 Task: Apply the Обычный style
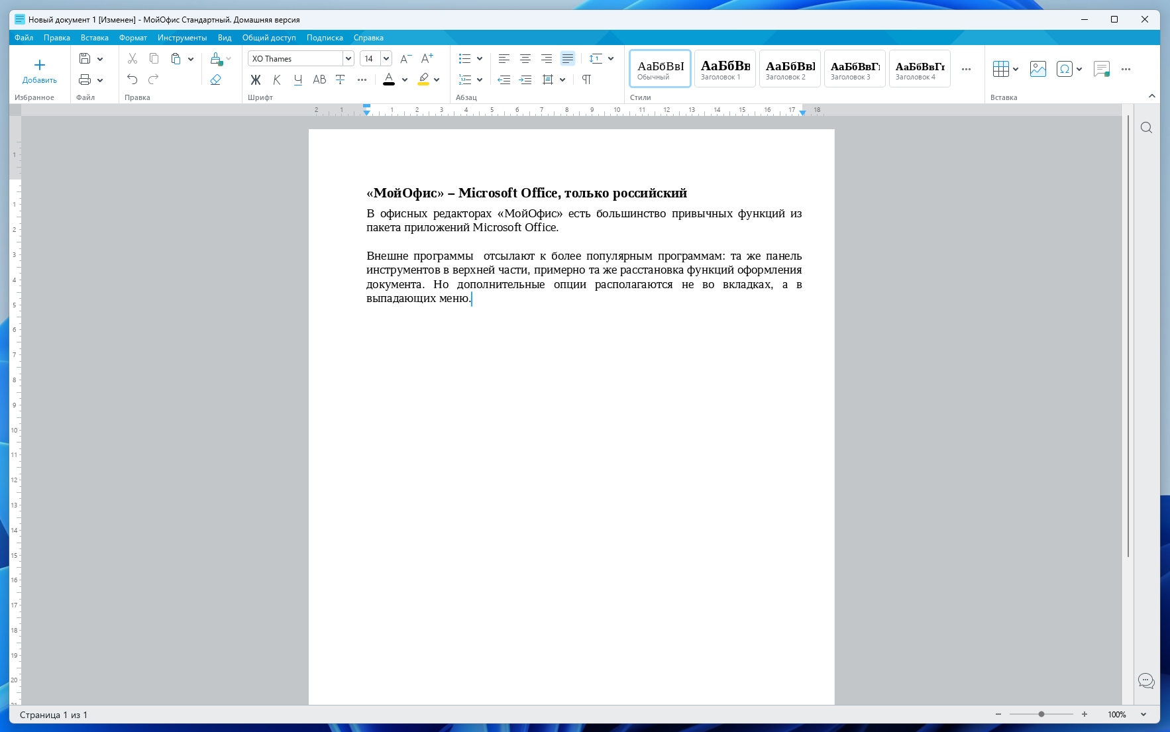click(660, 68)
